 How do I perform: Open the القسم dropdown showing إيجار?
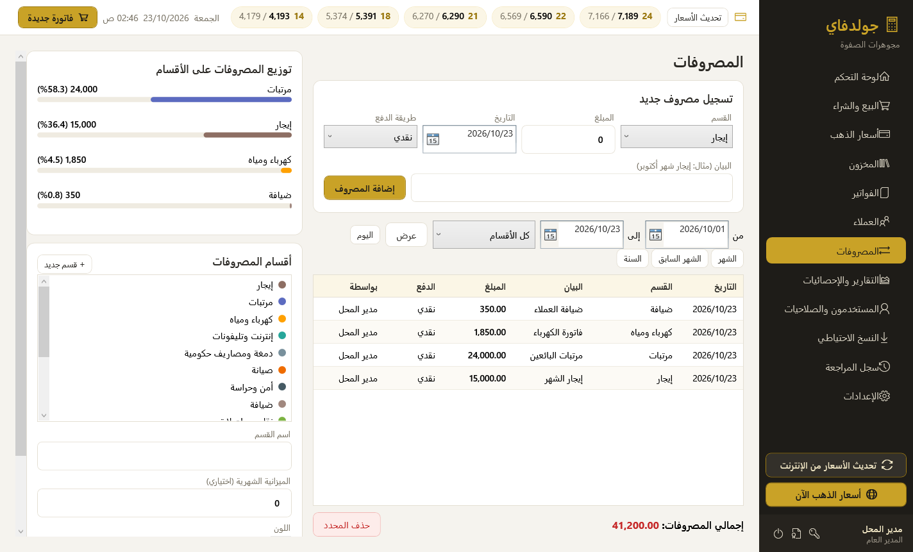pos(676,137)
